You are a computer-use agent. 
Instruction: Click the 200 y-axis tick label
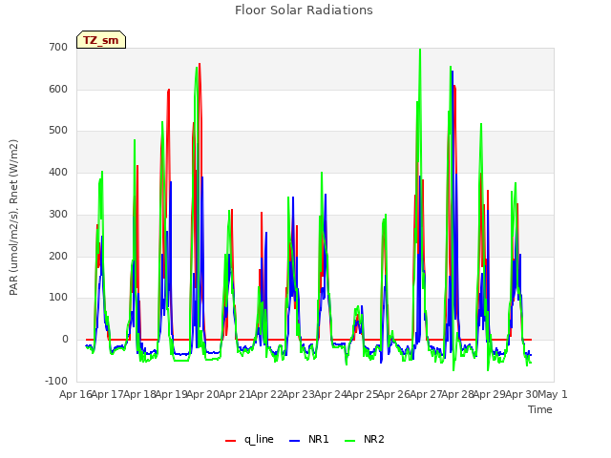tap(58, 256)
